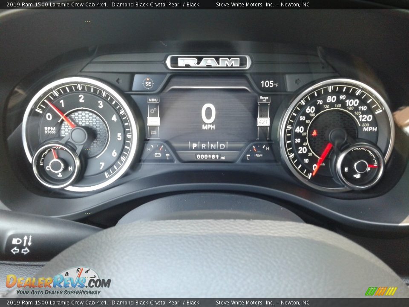Image resolution: width=409 pixels, height=307 pixels.
Task: Select the D gear indicator
Action: (x=222, y=146)
